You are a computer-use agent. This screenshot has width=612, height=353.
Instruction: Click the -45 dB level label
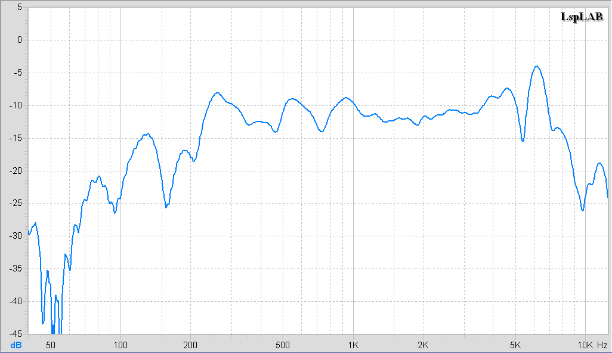click(x=16, y=334)
